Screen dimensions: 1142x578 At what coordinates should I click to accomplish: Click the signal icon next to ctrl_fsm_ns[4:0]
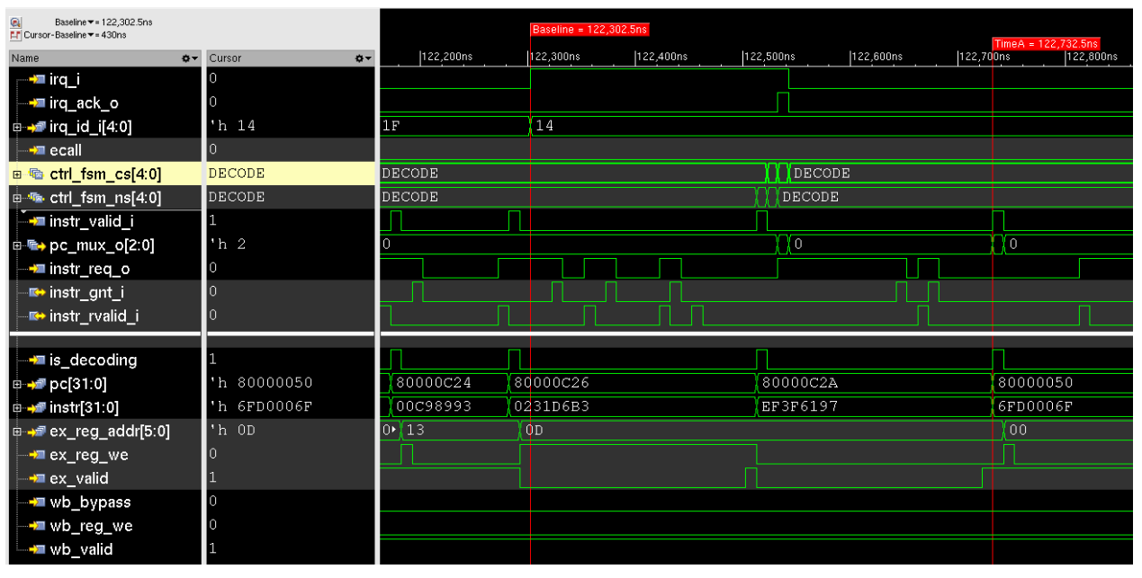(x=34, y=196)
